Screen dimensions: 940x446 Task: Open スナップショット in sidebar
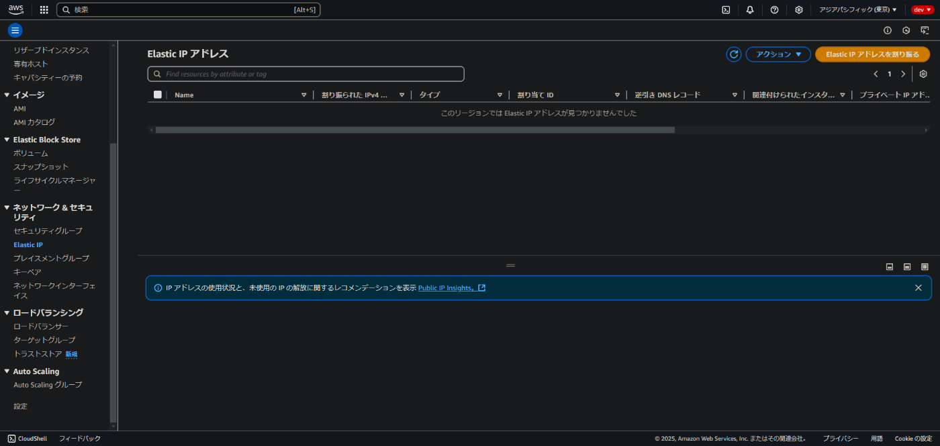41,167
